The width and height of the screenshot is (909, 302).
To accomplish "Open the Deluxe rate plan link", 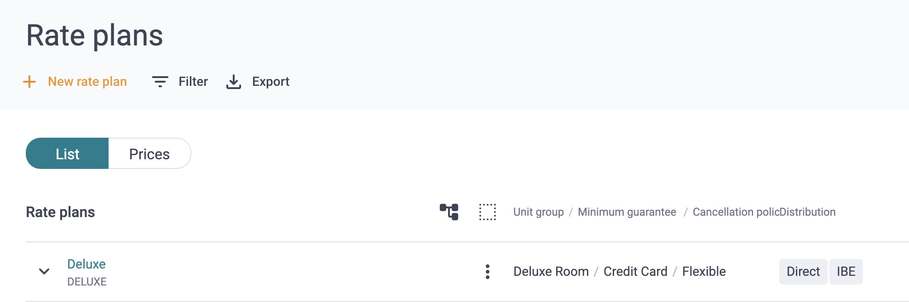I will pyautogui.click(x=86, y=264).
